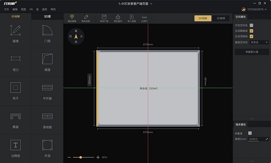Switch to the 3D库 tab
The width and height of the screenshot is (271, 163).
[47, 16]
